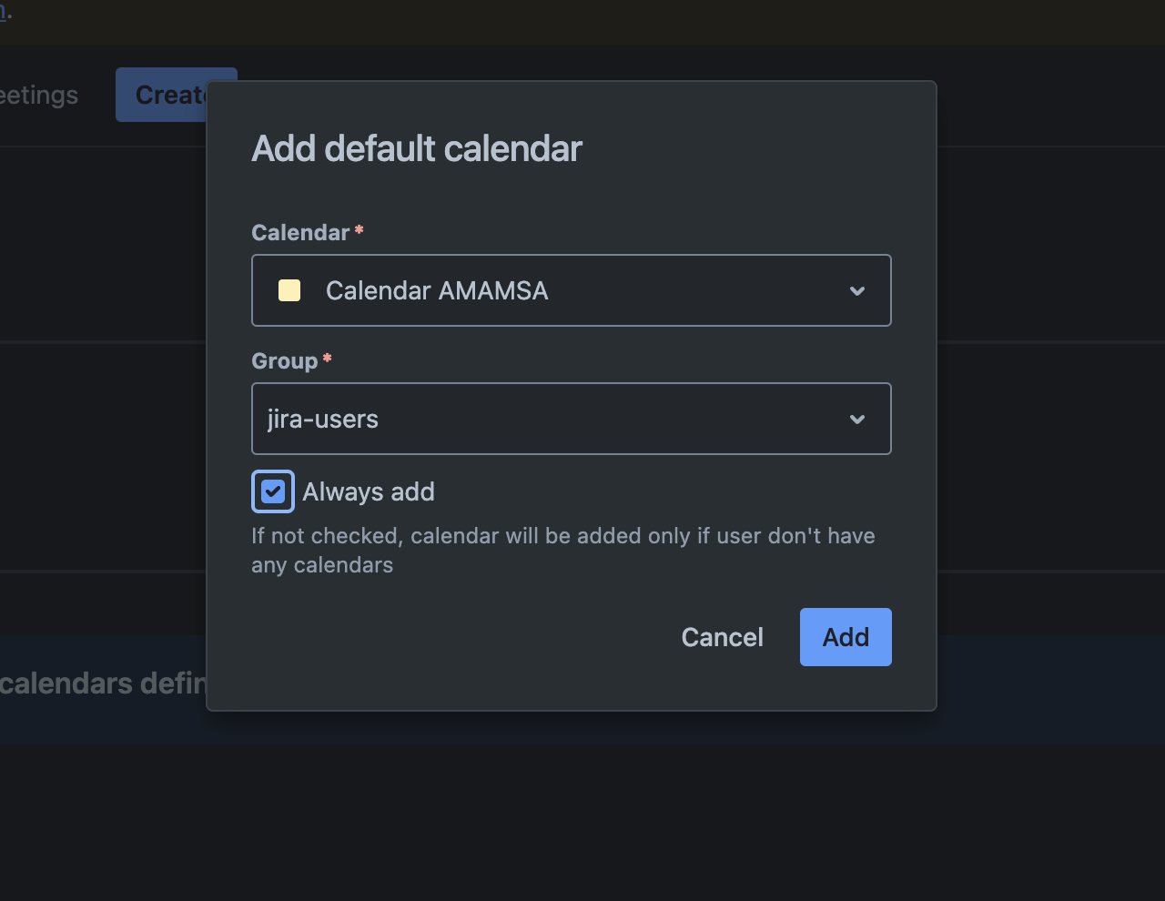Image resolution: width=1165 pixels, height=901 pixels.
Task: Click the chevron arrow in the Group field
Action: pos(856,420)
